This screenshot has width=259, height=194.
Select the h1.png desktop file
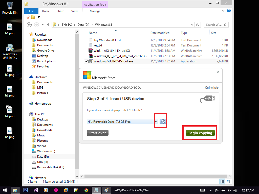click(x=10, y=29)
